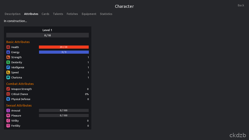The width and height of the screenshot is (249, 140).
Task: Click the Speed label
Action: coord(15,72)
